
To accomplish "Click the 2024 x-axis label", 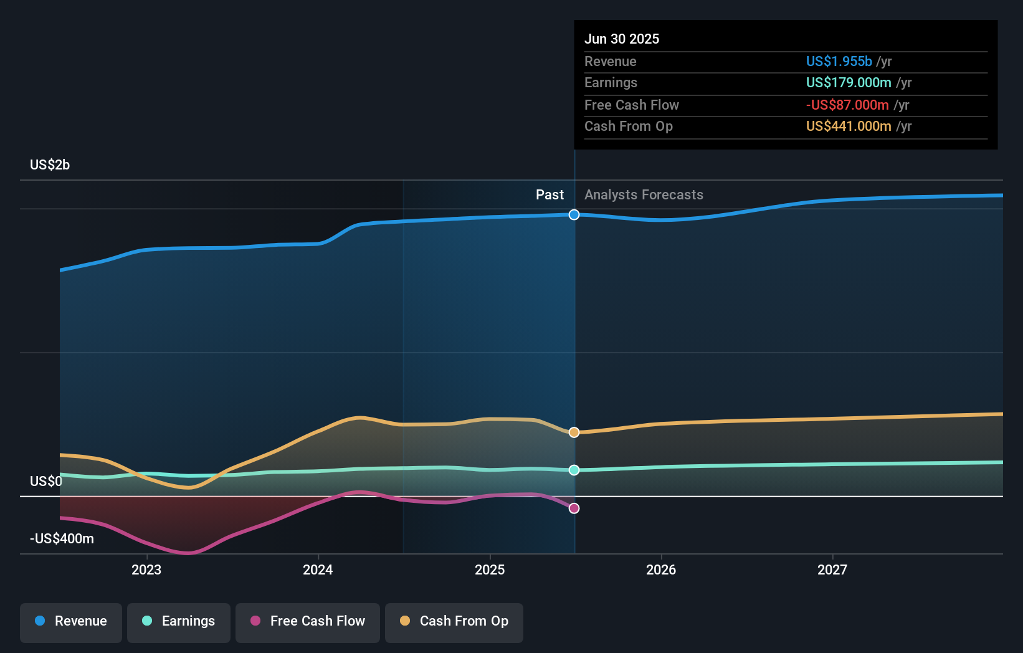I will pos(318,570).
